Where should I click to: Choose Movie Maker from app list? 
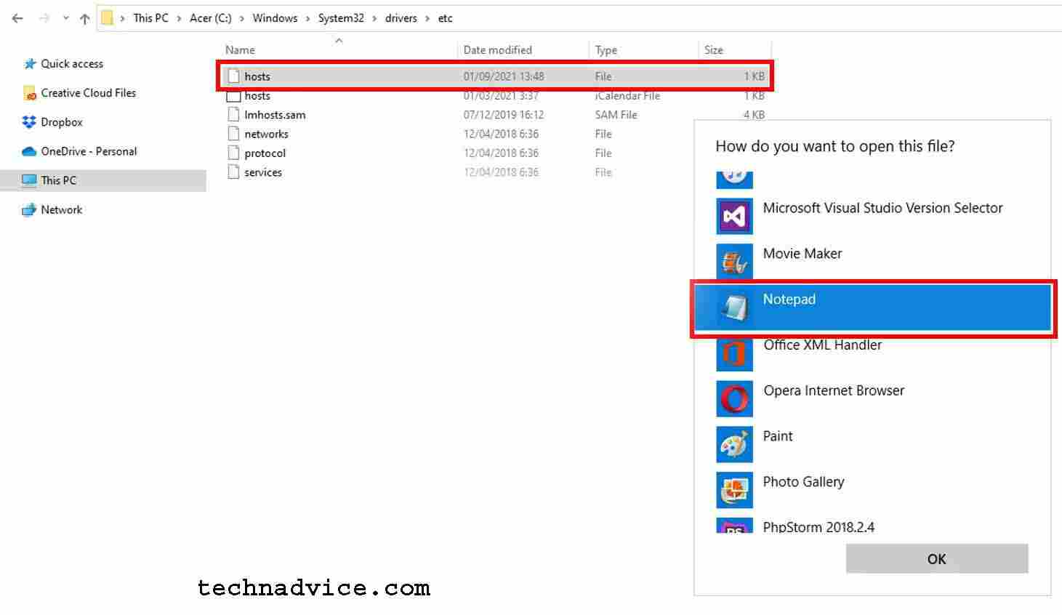[872, 262]
